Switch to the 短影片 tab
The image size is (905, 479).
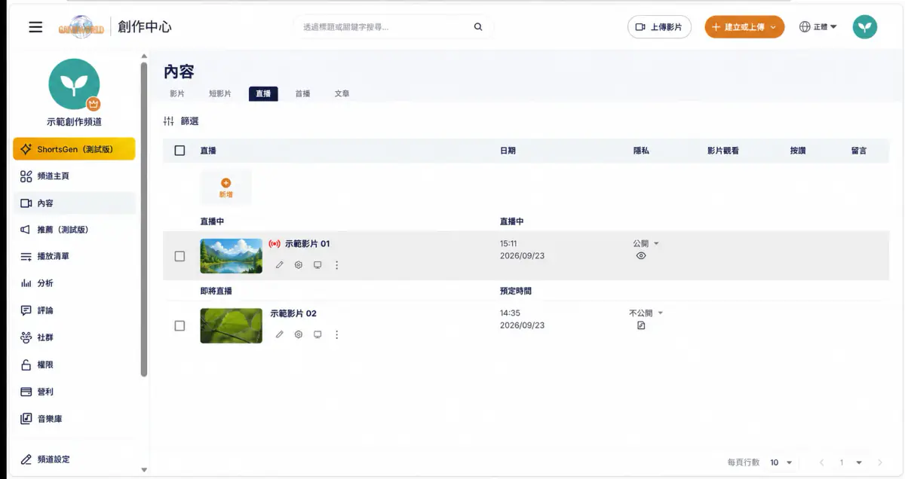tap(220, 94)
